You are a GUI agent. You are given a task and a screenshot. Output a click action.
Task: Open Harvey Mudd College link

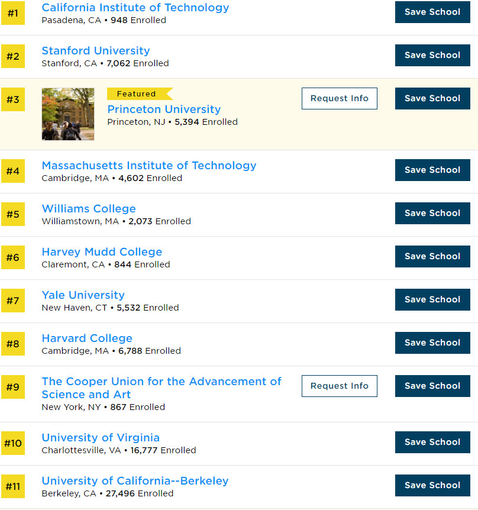pos(102,252)
